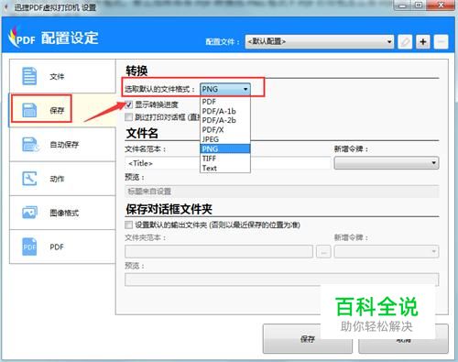Click the PDF file icon in sidebar
The width and height of the screenshot is (458, 362).
(29, 247)
